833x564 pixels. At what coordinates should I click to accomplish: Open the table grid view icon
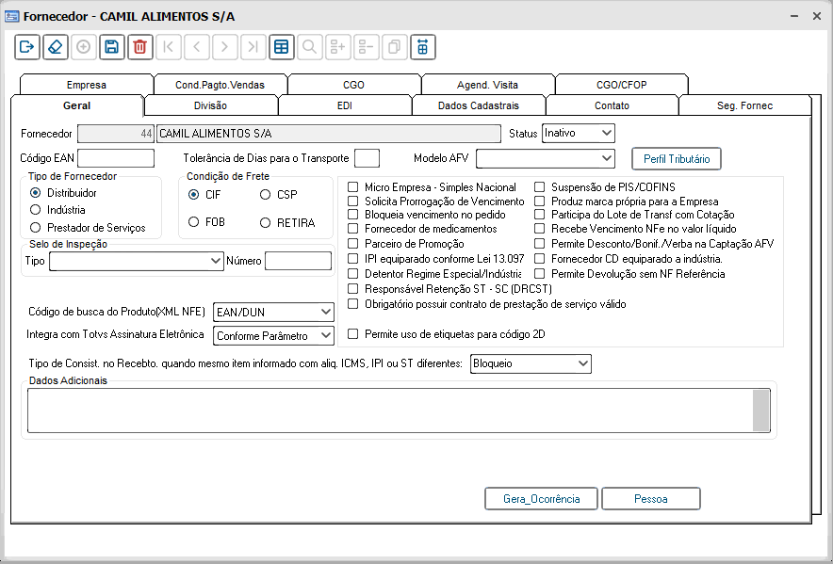tap(281, 47)
